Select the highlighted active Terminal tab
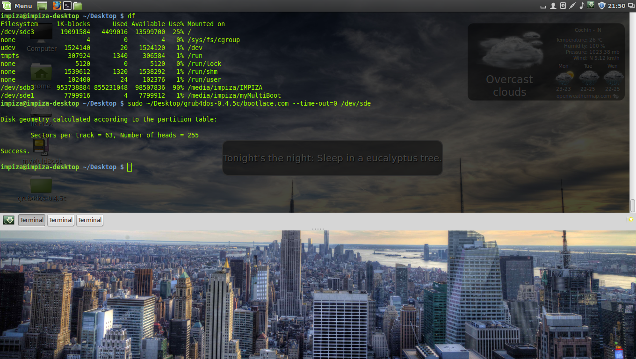The image size is (636, 359). pos(32,220)
